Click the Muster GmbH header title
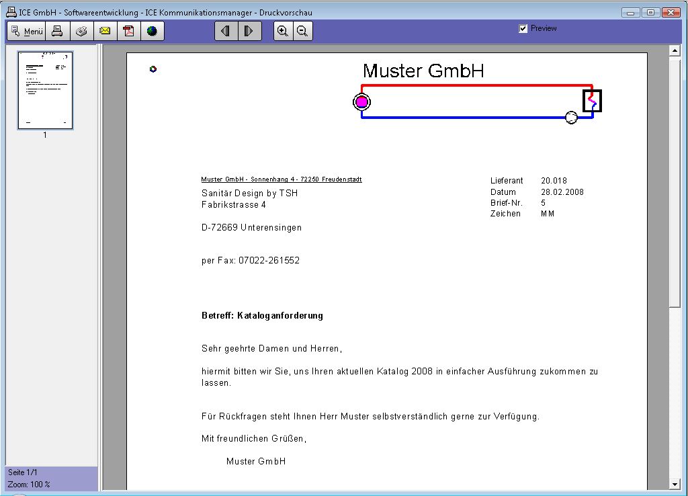The height and width of the screenshot is (496, 688). tap(423, 71)
